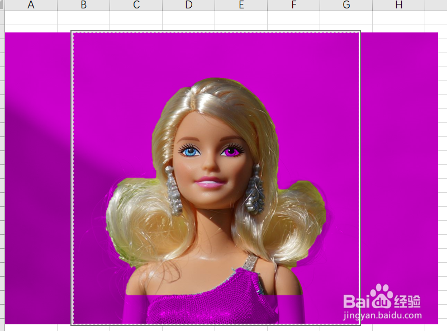
Task: Select column F header
Action: 294,5
